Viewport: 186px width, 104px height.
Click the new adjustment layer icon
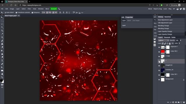pos(173,102)
